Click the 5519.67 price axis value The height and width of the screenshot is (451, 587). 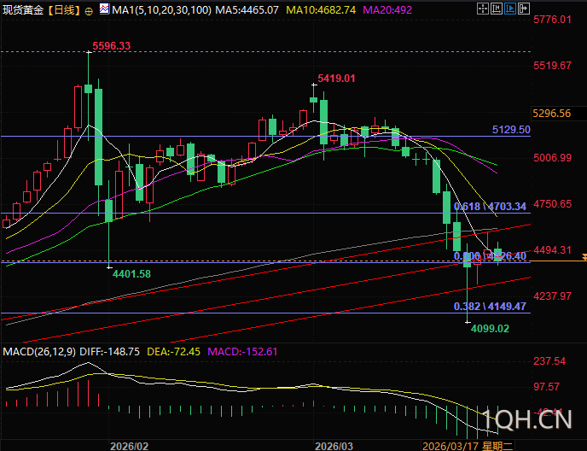point(552,66)
